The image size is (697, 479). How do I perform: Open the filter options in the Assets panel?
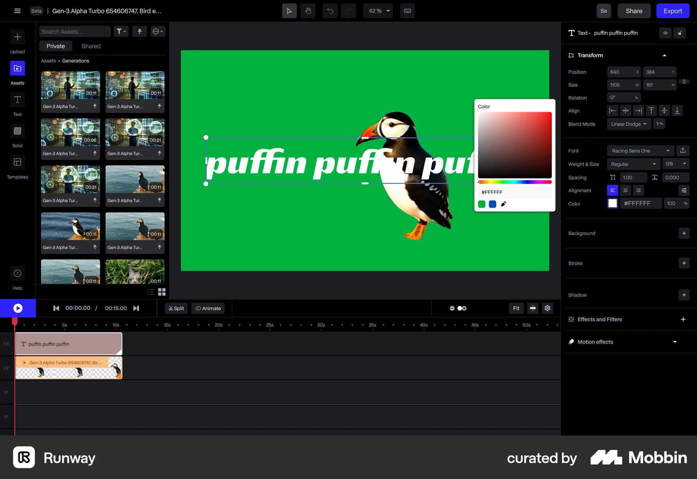pyautogui.click(x=121, y=32)
